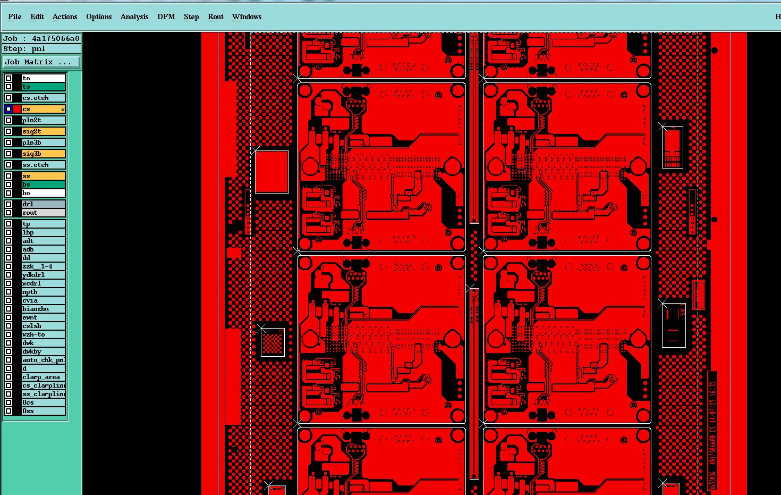This screenshot has width=781, height=495.
Task: Select the 'cslsh' layer name
Action: pos(43,326)
